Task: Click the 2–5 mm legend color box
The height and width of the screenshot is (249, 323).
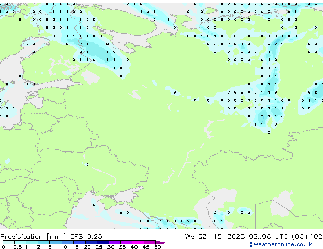Action: tap(44, 242)
